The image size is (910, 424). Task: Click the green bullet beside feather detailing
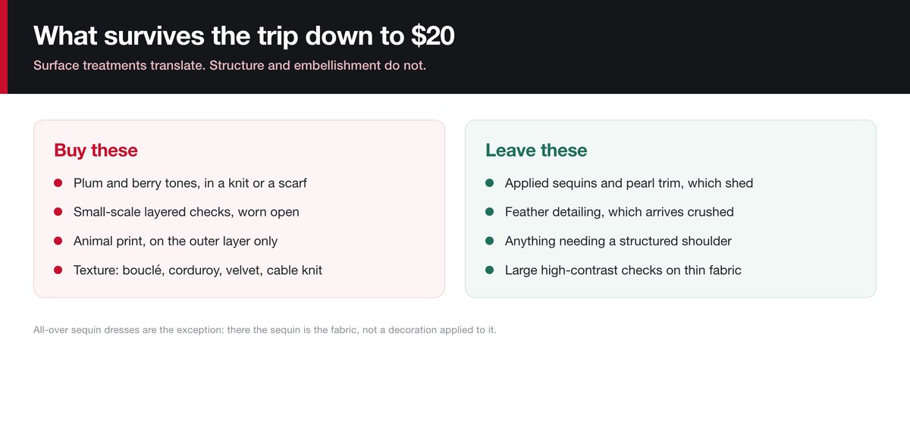pos(489,212)
